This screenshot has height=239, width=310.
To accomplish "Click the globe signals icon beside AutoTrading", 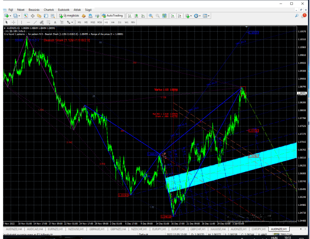I will [97, 16].
